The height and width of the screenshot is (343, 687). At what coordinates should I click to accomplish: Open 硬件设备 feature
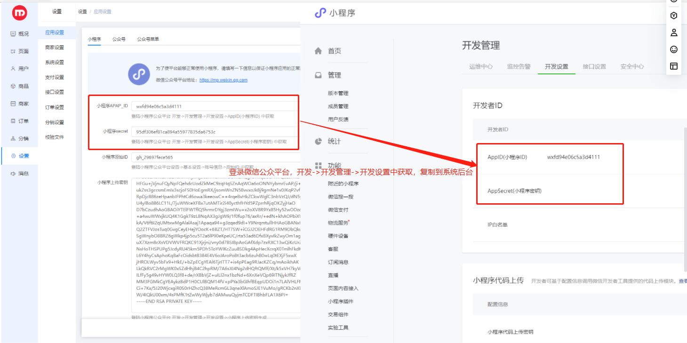click(338, 236)
